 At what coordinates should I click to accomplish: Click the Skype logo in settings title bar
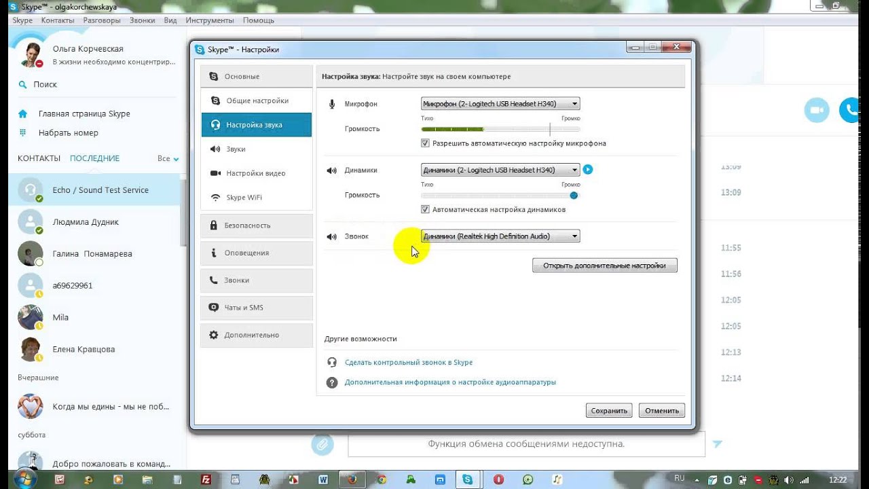coord(200,50)
